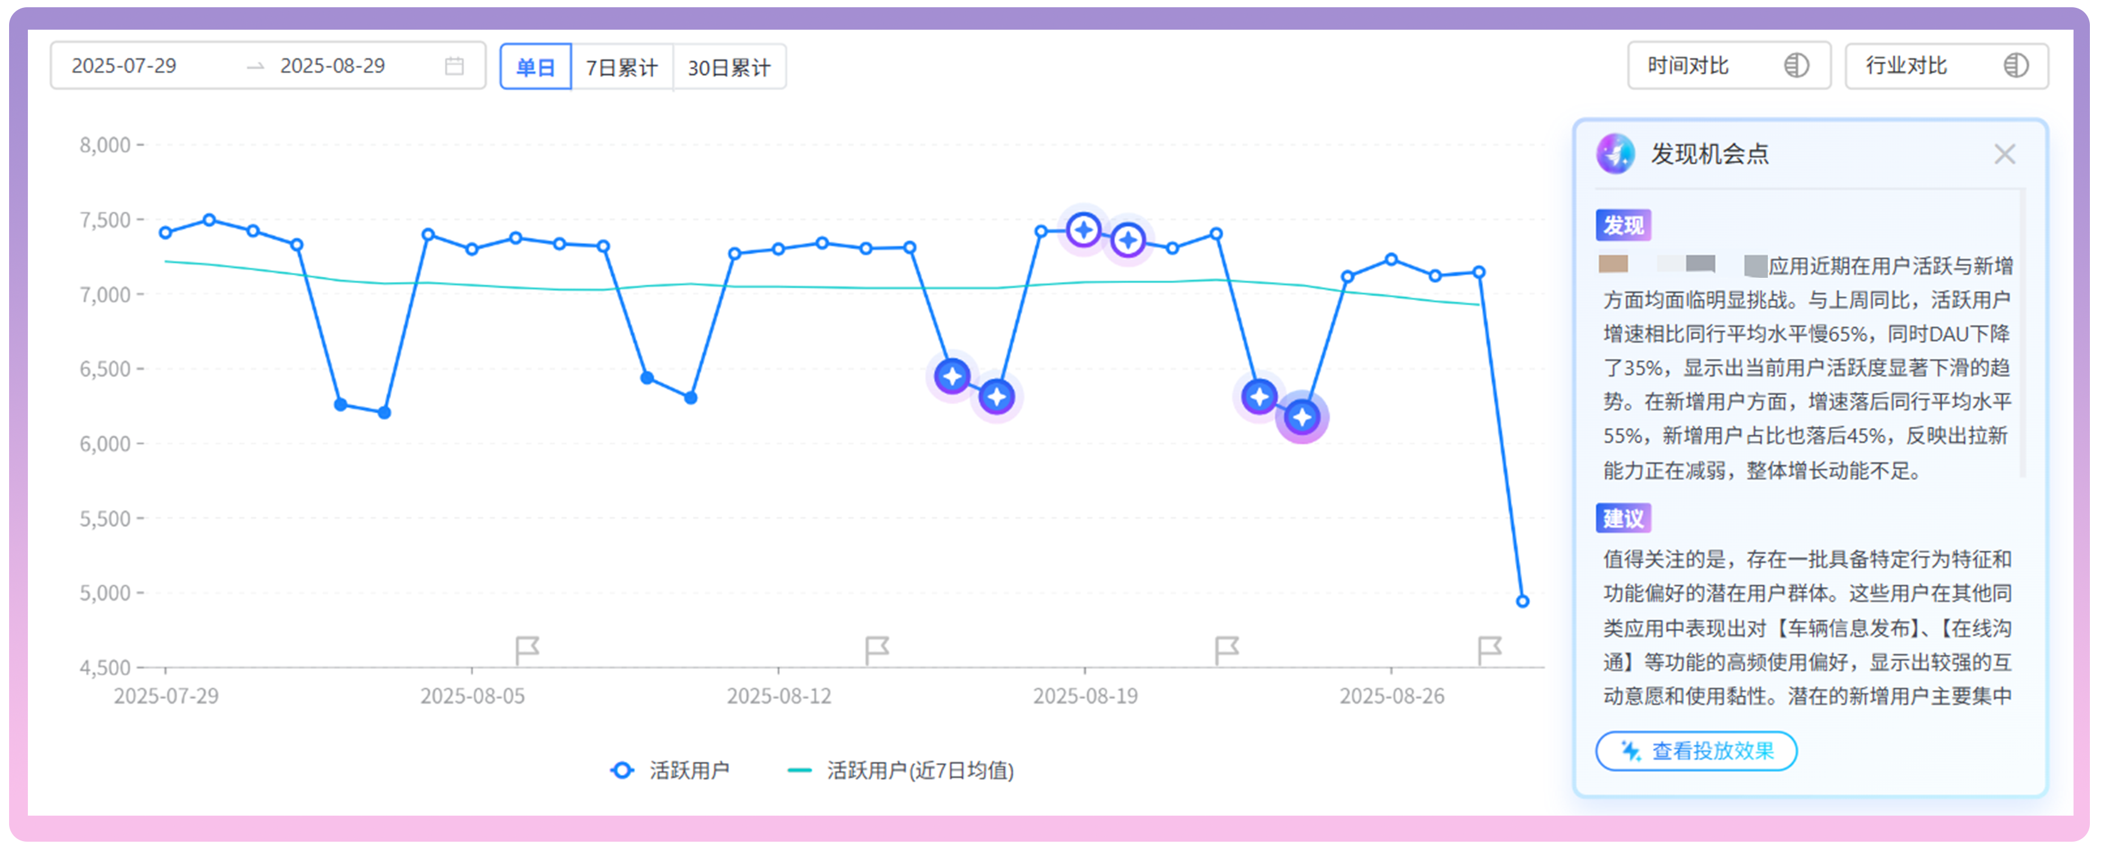Click the start date 2025-07-29 field
Viewport: 2102px width, 855px height.
(124, 66)
